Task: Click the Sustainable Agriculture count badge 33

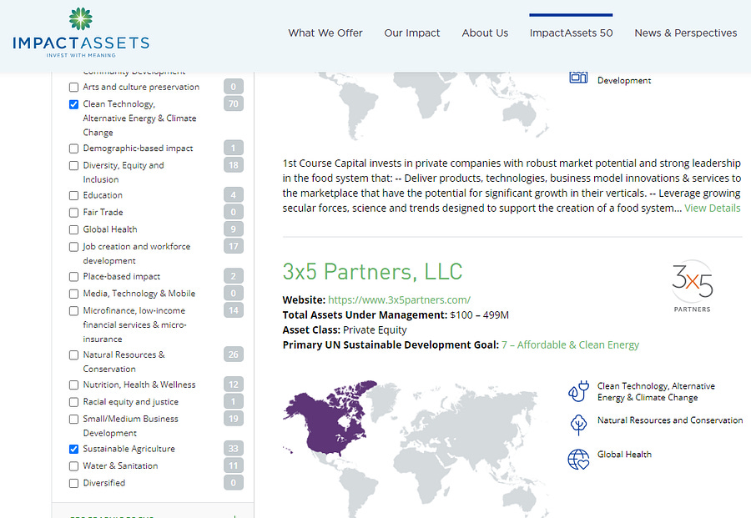Action: (x=234, y=449)
